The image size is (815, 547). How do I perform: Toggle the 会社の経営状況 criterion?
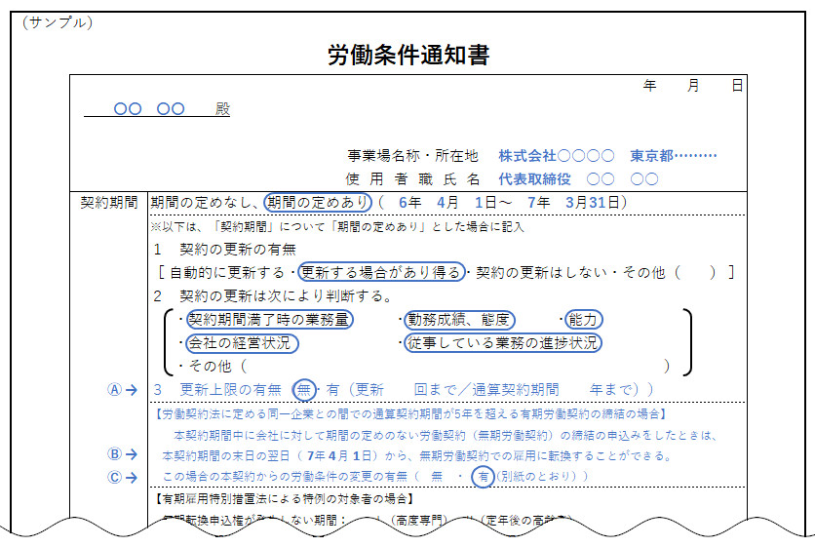[x=243, y=343]
